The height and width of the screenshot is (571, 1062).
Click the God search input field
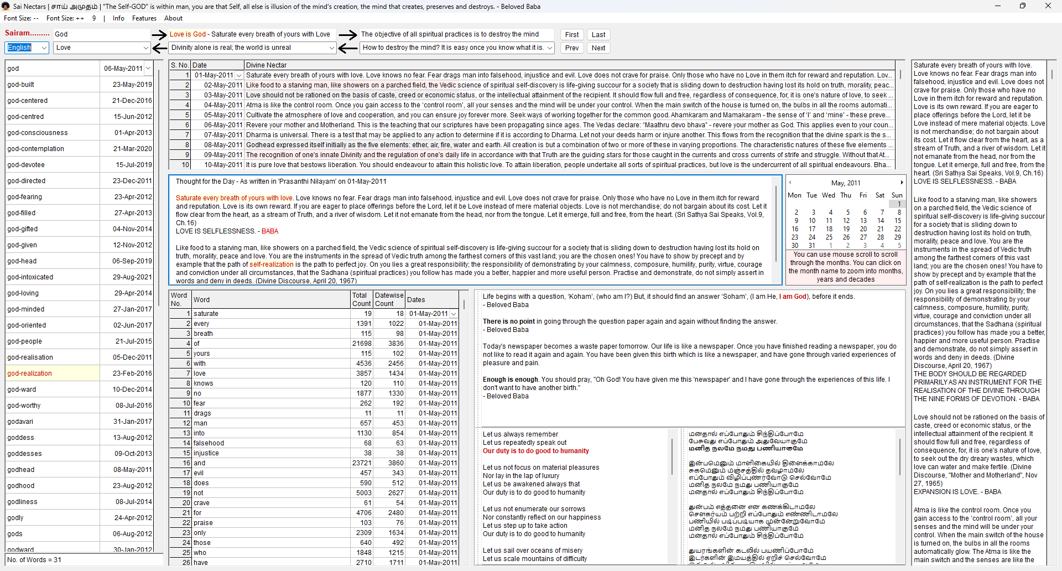(x=102, y=34)
